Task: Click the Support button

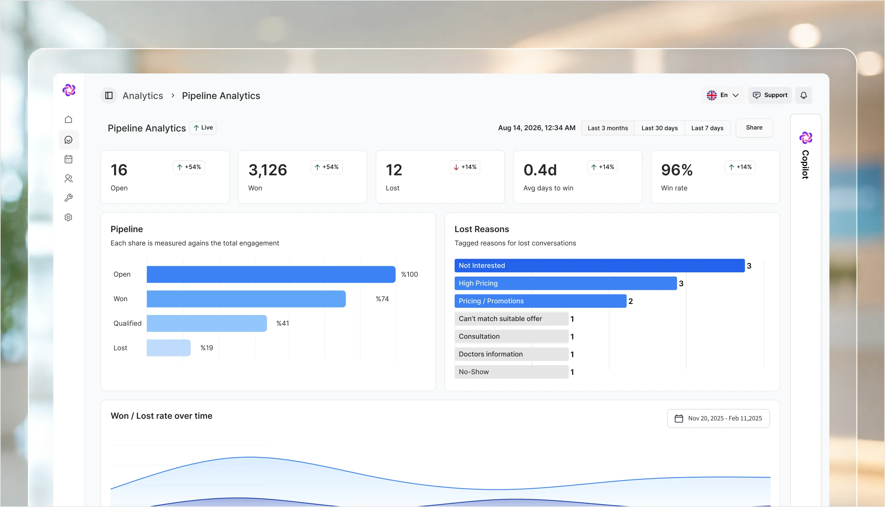Action: point(770,95)
